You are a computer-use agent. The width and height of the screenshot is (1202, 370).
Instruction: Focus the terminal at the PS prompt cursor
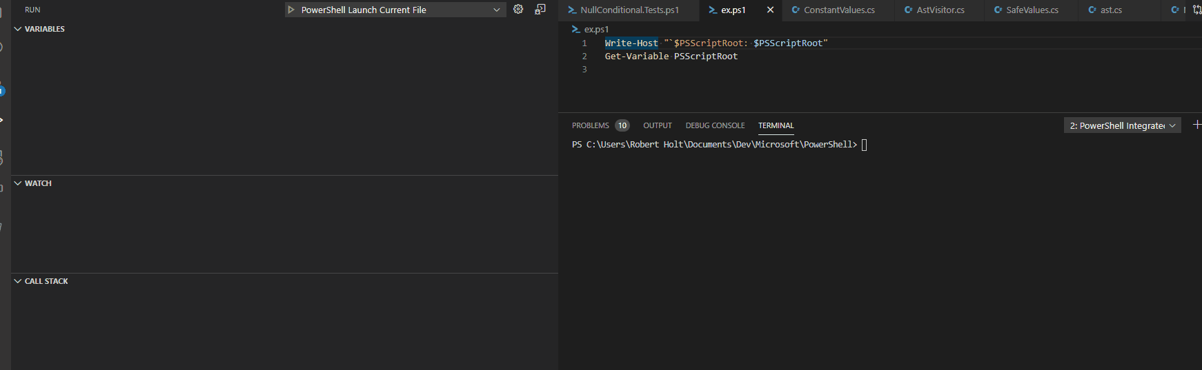[865, 145]
